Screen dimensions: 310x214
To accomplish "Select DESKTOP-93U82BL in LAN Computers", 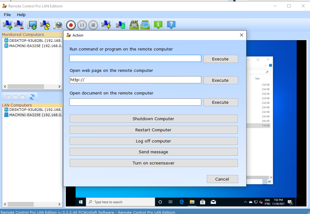I will pyautogui.click(x=33, y=110).
